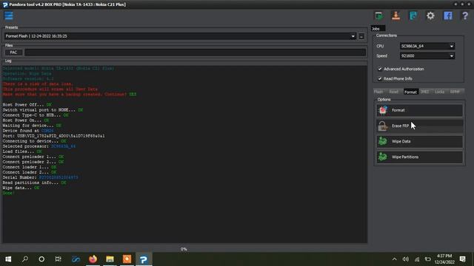Viewport: 474px width, 266px height.
Task: Toggle Read Phone Info checkbox
Action: (x=380, y=79)
